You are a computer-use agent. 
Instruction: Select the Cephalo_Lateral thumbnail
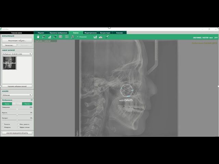click(x=10, y=63)
